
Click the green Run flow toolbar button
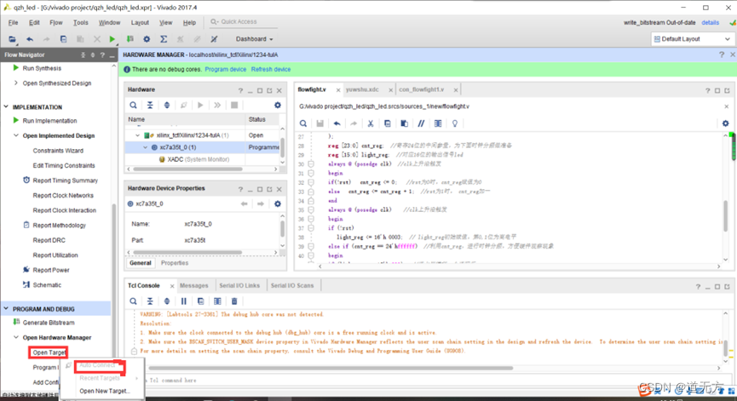[x=112, y=39]
